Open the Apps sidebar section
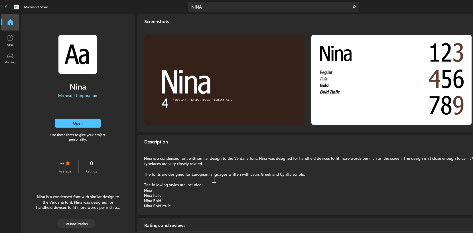The width and height of the screenshot is (473, 233). point(10,40)
